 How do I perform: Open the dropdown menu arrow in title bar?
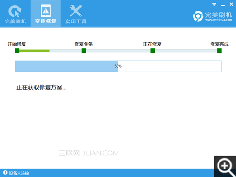214,4
